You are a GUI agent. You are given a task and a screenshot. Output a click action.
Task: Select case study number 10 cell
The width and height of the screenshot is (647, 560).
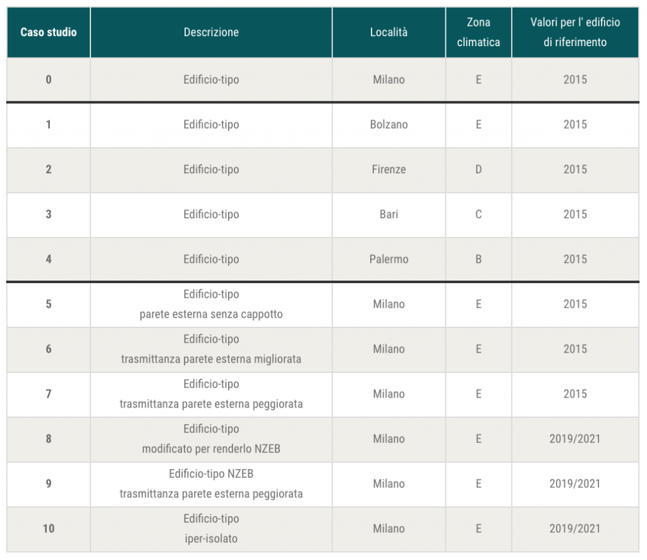click(49, 528)
